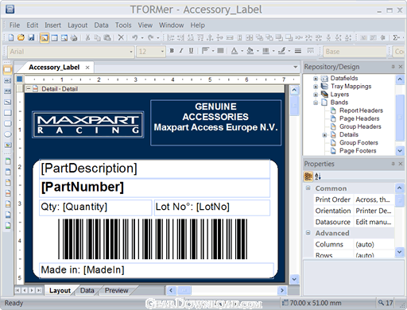Expand the Datafields tree node
Viewport: 407px width, 310px height.
pyautogui.click(x=316, y=79)
